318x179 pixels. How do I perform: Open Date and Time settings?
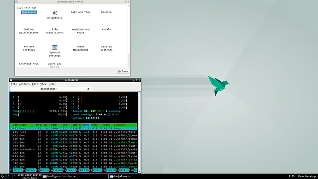coord(81,12)
